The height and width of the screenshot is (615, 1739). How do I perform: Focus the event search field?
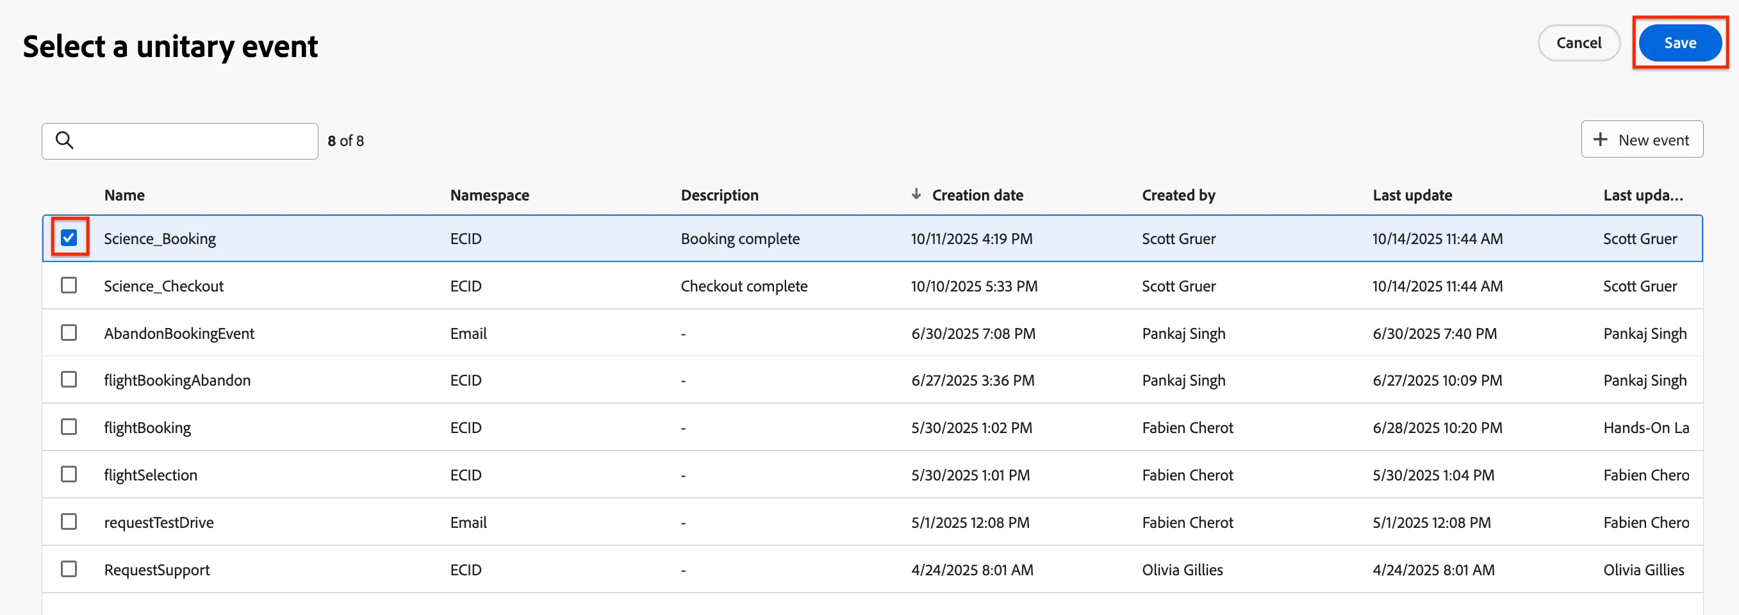179,141
